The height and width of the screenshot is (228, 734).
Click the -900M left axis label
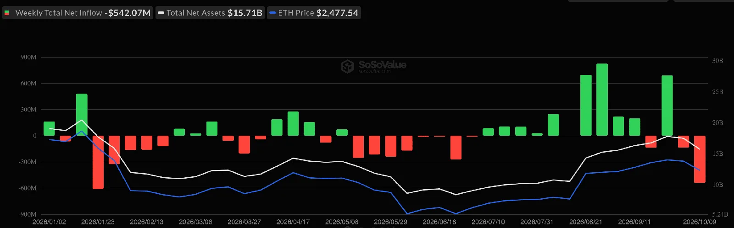click(28, 214)
